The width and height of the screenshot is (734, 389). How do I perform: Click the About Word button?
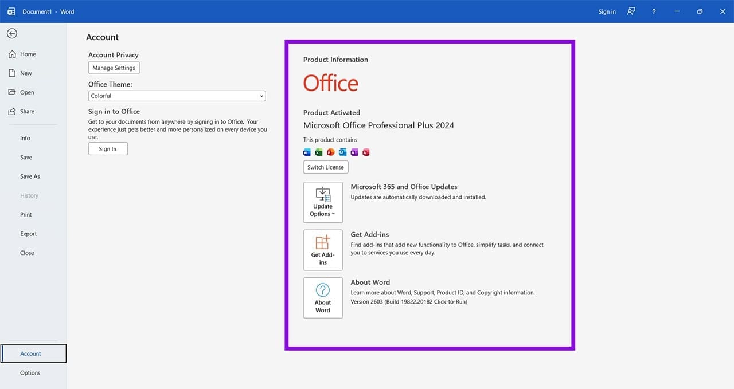[323, 298]
